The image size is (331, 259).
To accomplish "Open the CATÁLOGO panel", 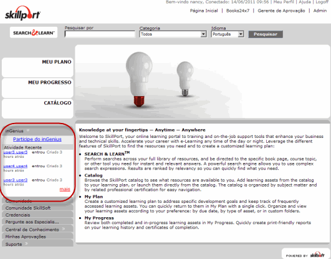I will tap(37, 109).
